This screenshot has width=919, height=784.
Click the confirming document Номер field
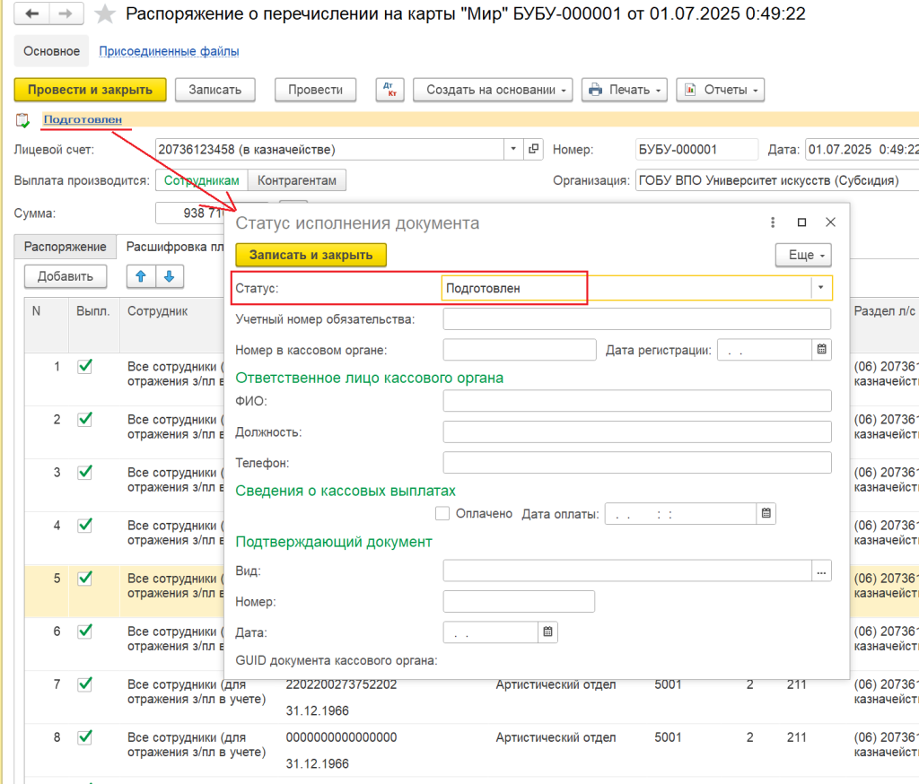point(520,601)
